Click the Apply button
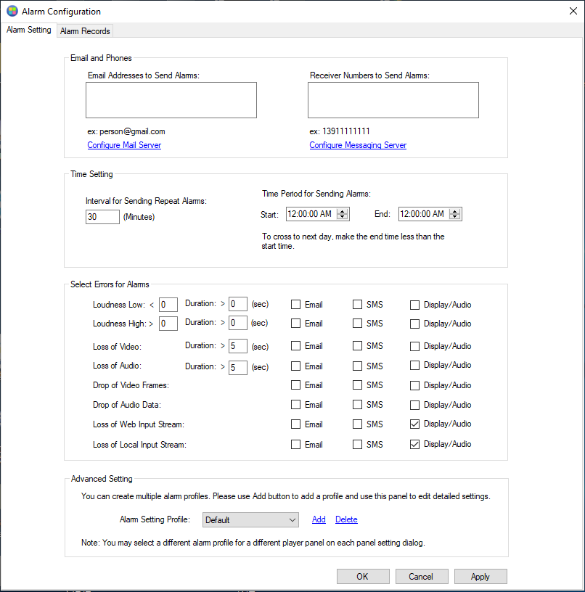 (x=480, y=577)
